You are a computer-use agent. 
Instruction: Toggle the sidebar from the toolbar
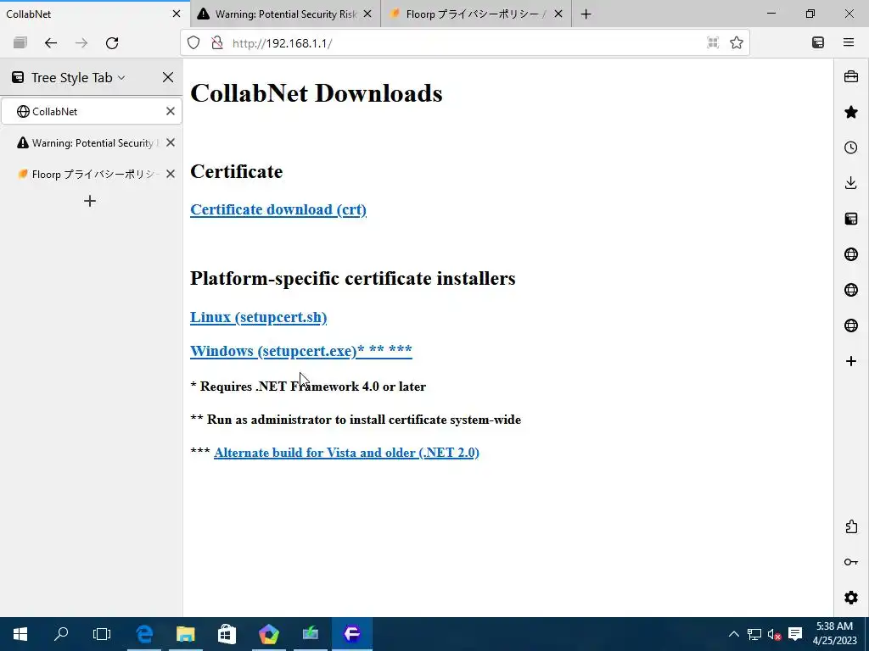[818, 42]
